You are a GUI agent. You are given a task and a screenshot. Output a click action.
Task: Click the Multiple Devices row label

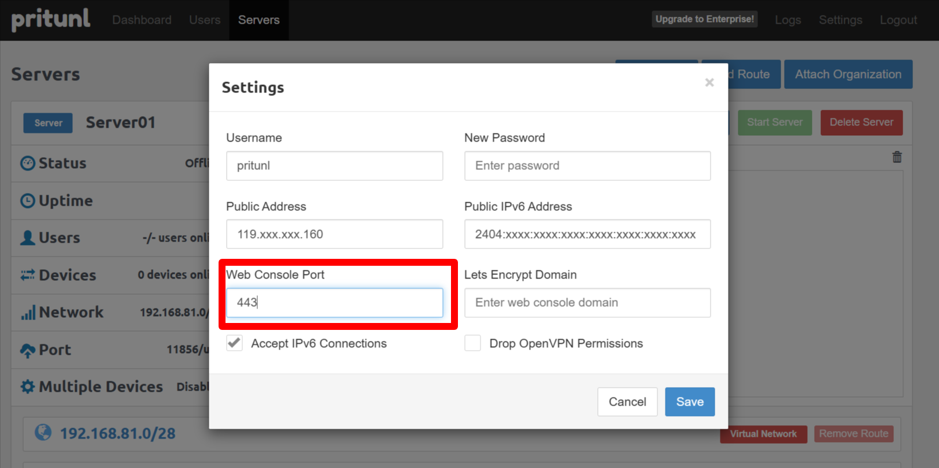101,387
